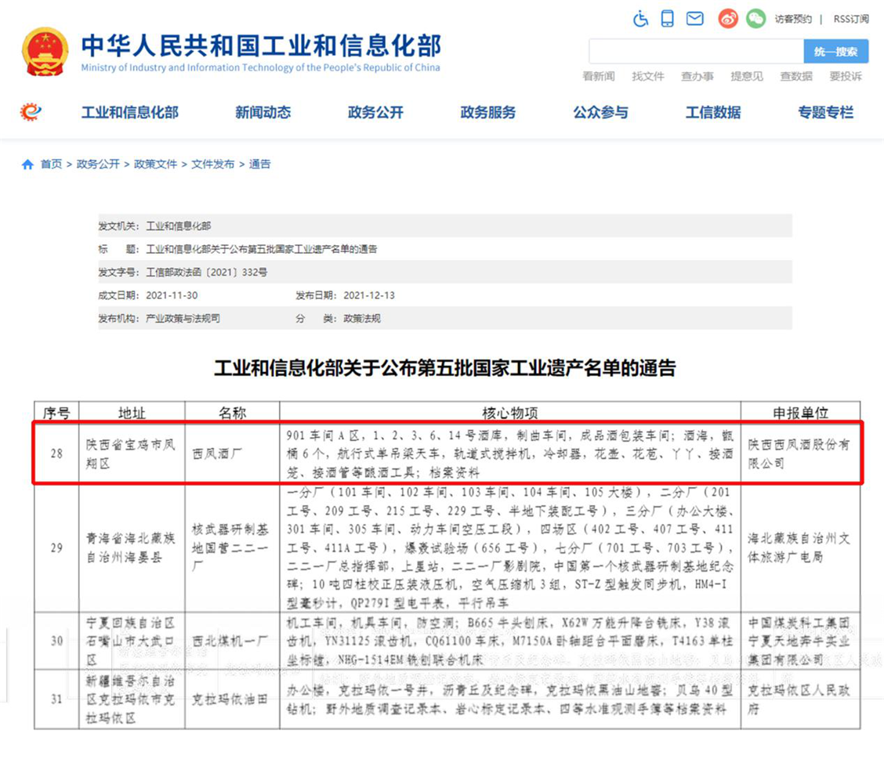Click the 访客预约 link
This screenshot has width=884, height=762.
[x=793, y=19]
